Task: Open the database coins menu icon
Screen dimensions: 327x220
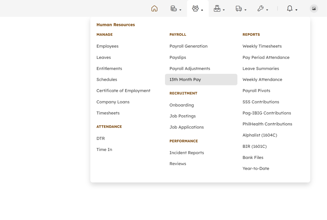Action: [174, 9]
